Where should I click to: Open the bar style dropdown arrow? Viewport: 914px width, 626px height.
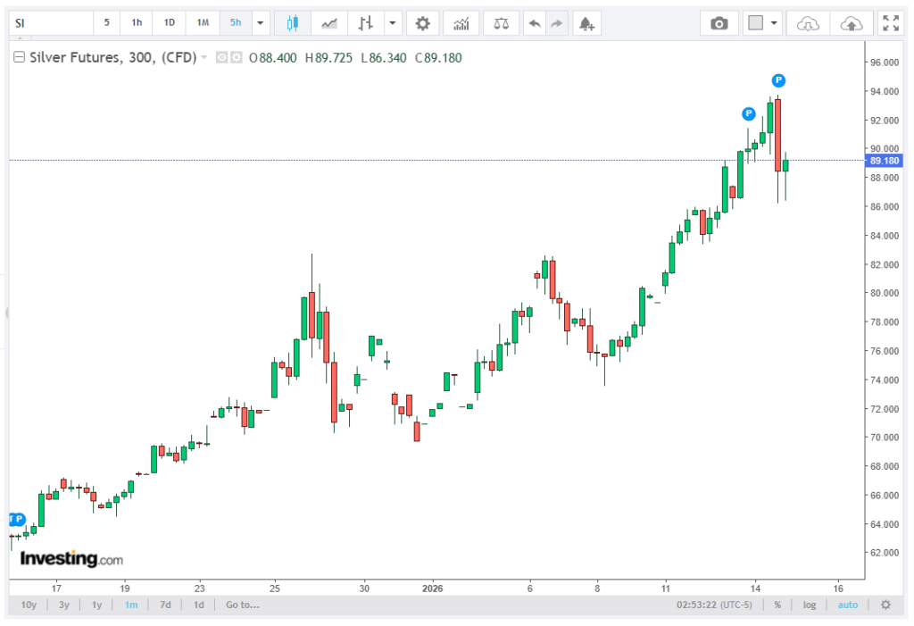[x=394, y=23]
